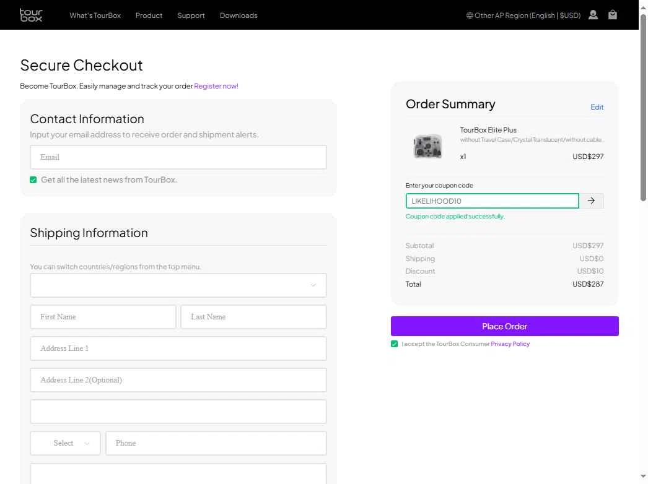The width and height of the screenshot is (648, 484).
Task: Open the user account icon
Action: coord(593,15)
